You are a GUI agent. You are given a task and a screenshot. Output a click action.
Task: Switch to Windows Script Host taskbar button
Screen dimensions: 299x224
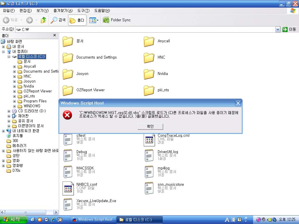[x=93, y=220]
